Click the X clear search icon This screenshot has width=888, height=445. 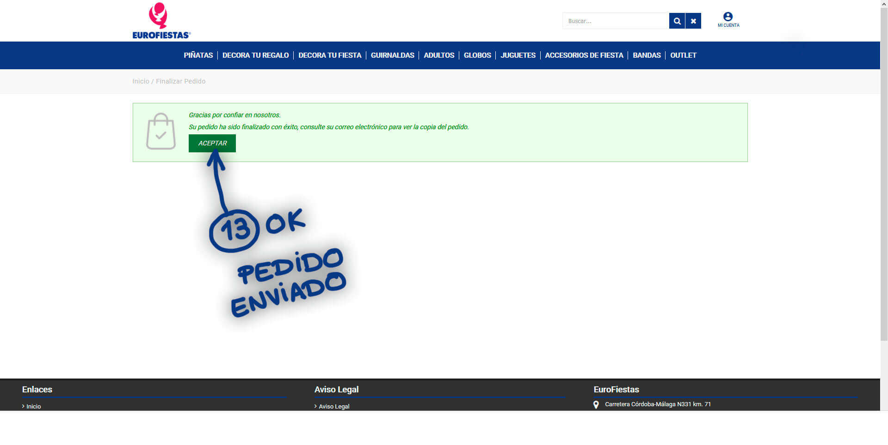pos(693,21)
